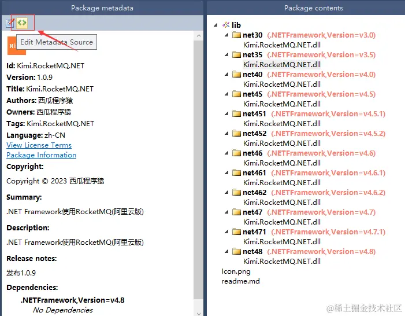Select Kimi.RocketMQ.NET.dll under net30
The height and width of the screenshot is (316, 405).
[x=282, y=45]
